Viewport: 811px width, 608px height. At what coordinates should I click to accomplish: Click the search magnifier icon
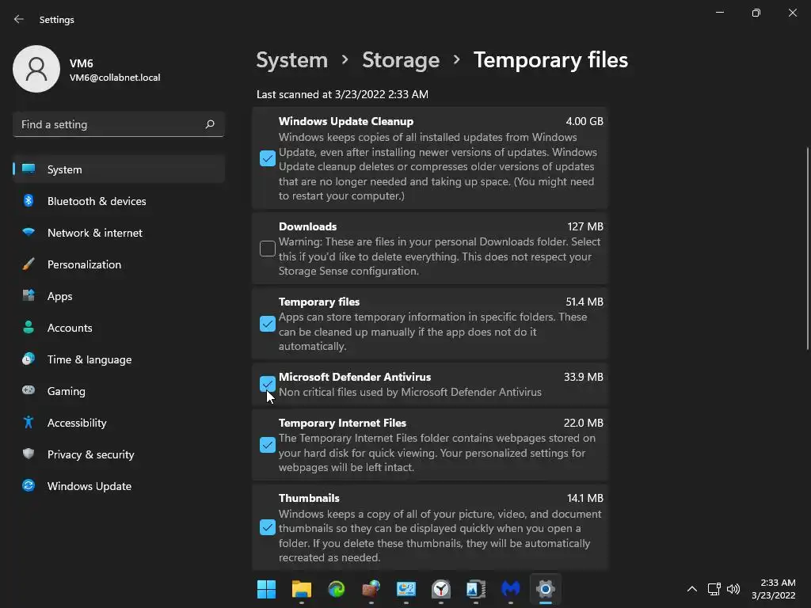(x=210, y=124)
